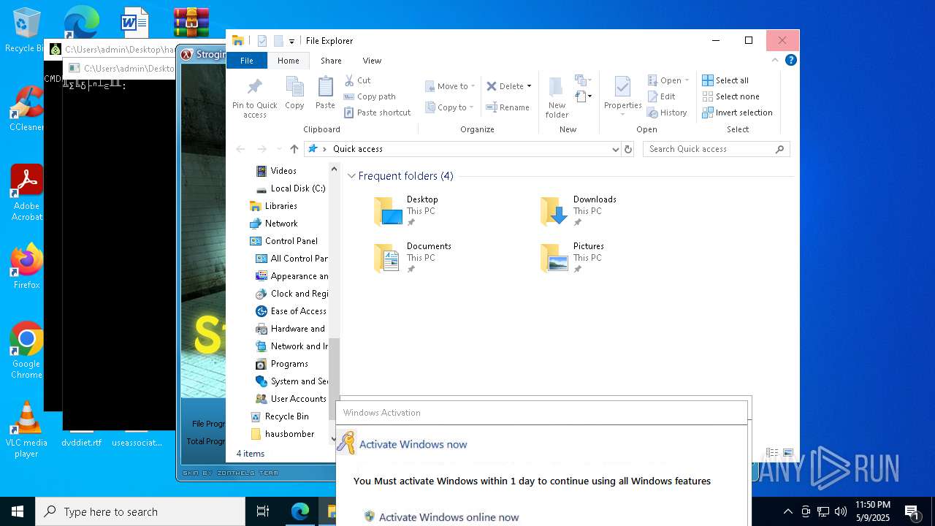
Task: Collapse the ribbon with chevron
Action: point(775,61)
